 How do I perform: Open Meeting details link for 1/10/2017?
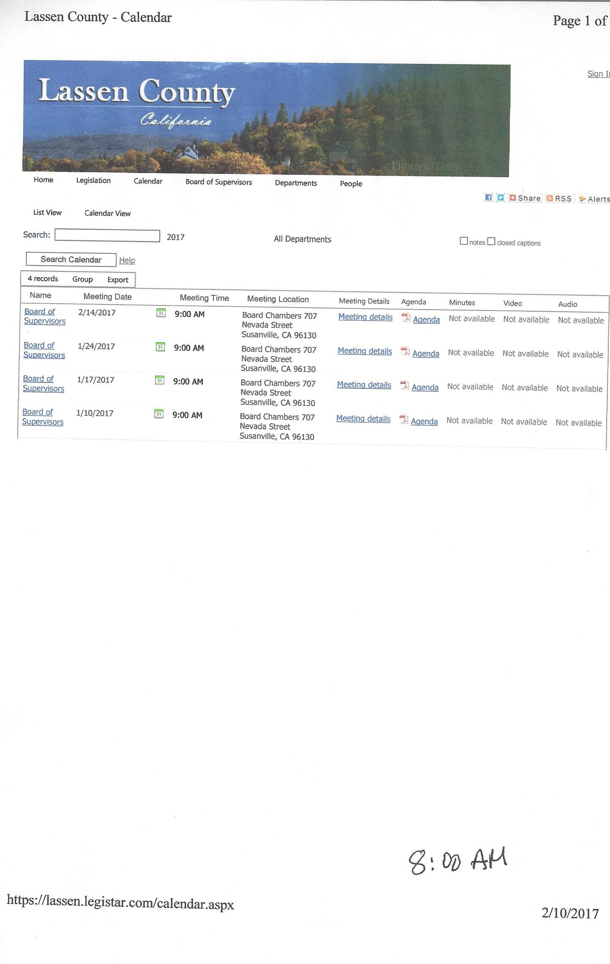(x=363, y=419)
